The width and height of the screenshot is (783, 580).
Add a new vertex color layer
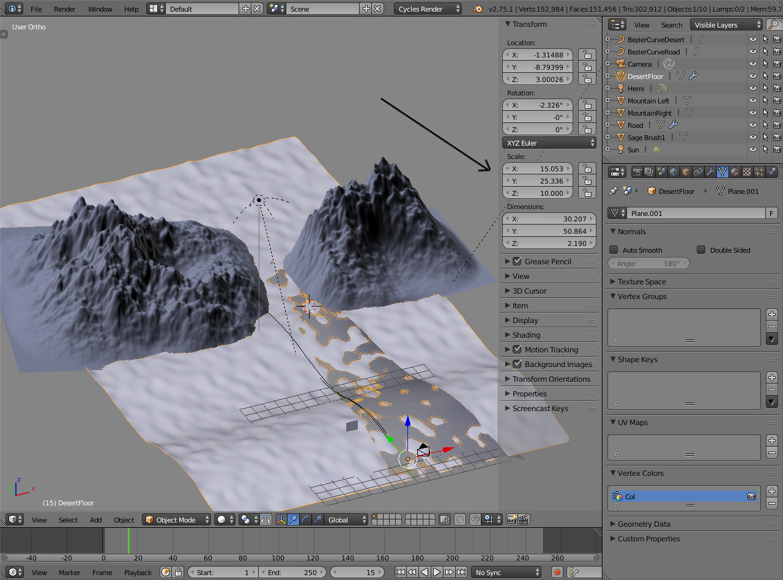click(772, 491)
